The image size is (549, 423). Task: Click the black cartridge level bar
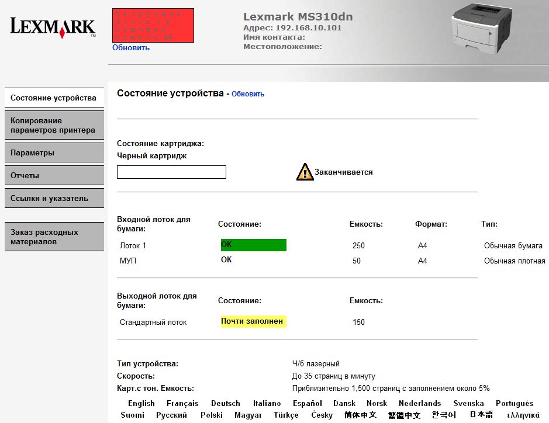coord(171,172)
